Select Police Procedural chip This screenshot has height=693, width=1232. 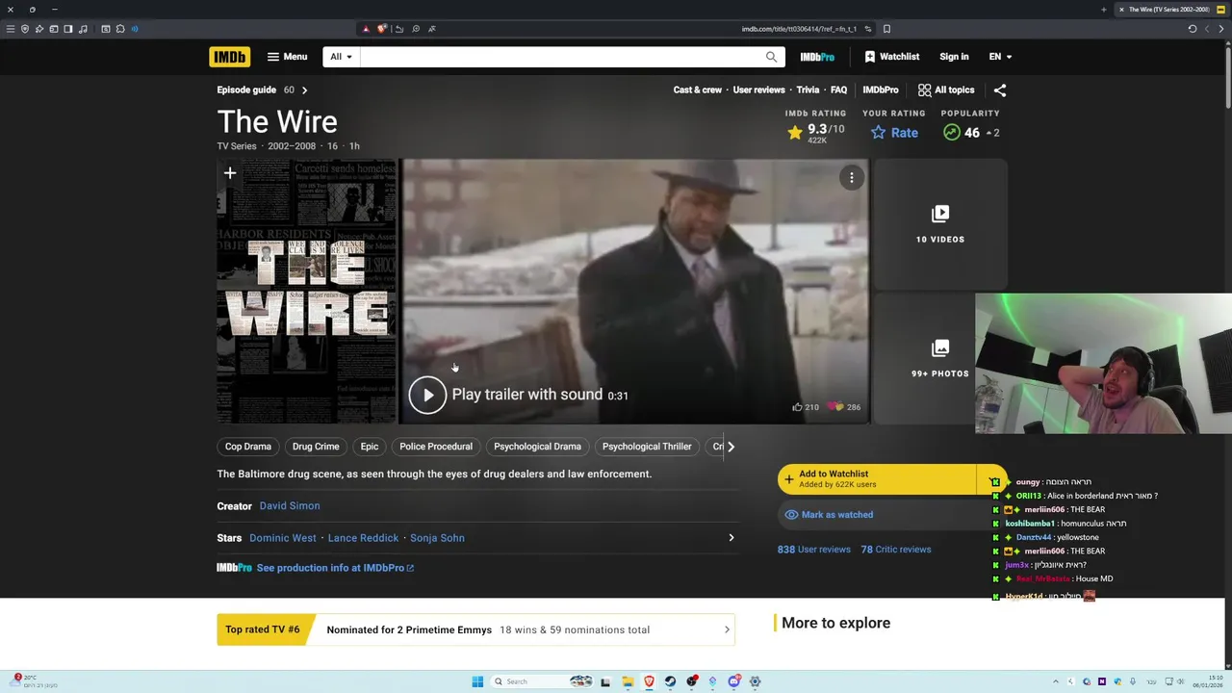436,447
